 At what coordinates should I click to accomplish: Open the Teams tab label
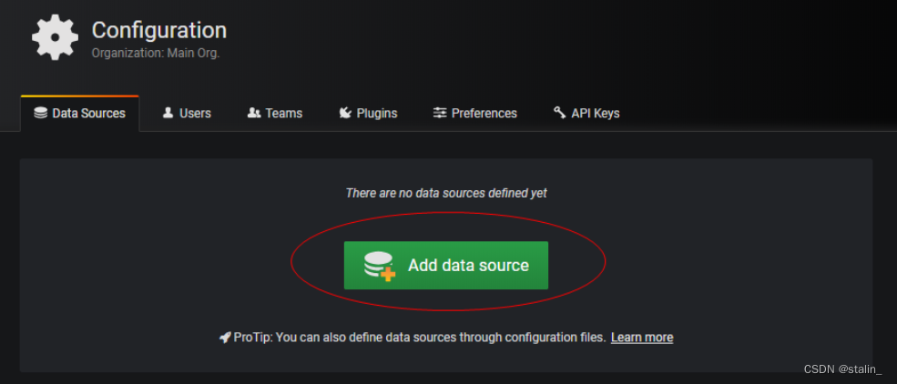click(284, 113)
